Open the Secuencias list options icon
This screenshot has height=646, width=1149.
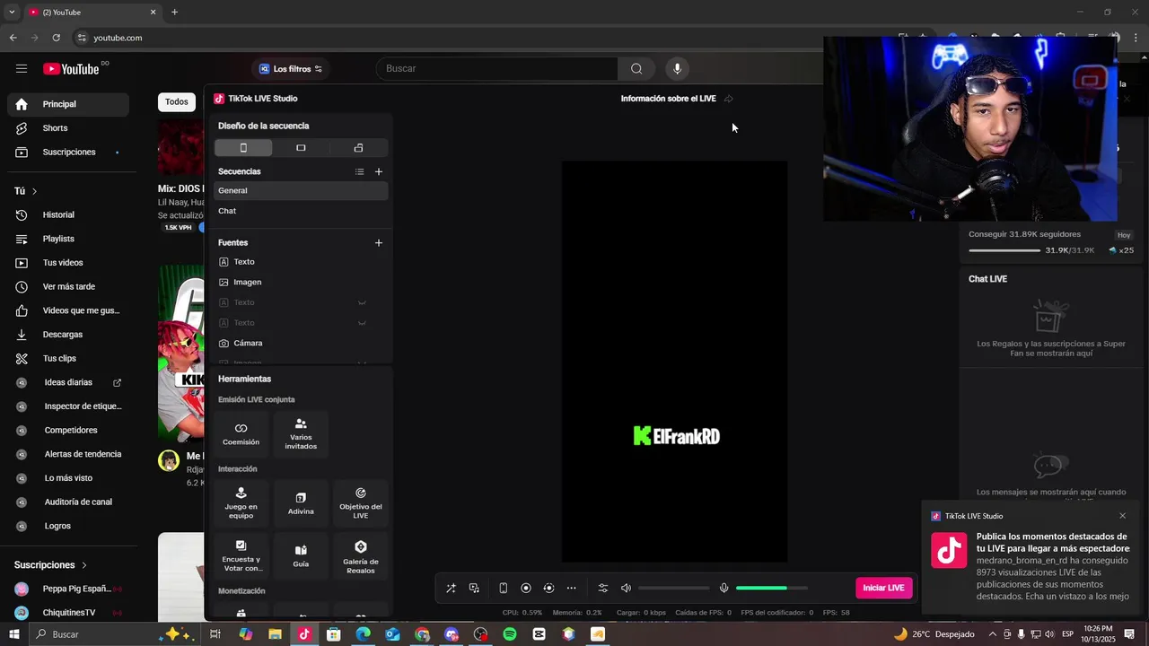[x=359, y=171]
